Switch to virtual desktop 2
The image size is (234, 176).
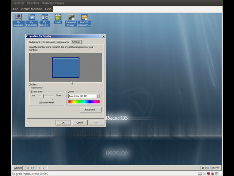pyautogui.click(x=43, y=168)
